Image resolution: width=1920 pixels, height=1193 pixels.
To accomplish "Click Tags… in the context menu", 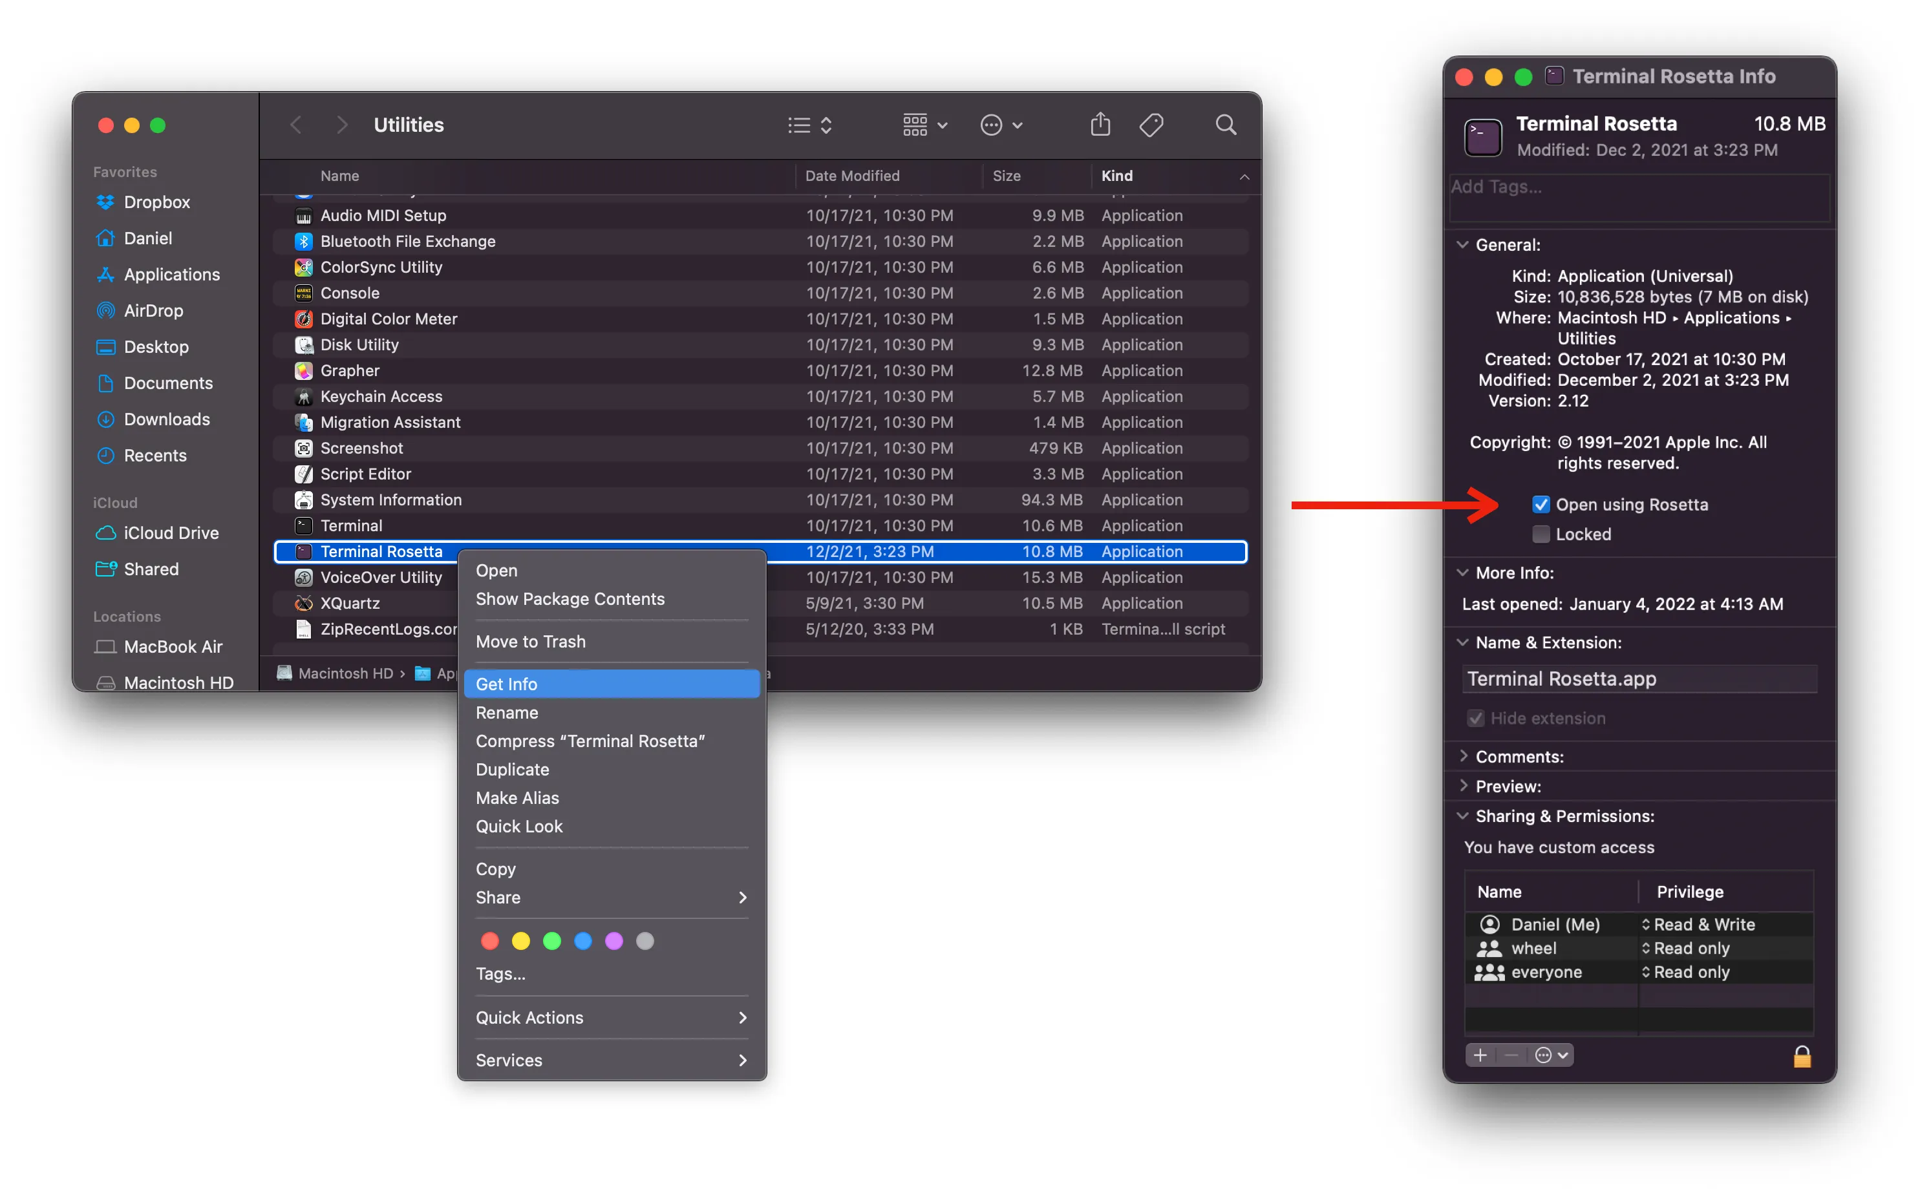I will (500, 974).
